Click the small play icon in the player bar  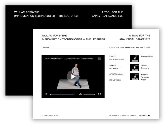point(47,94)
